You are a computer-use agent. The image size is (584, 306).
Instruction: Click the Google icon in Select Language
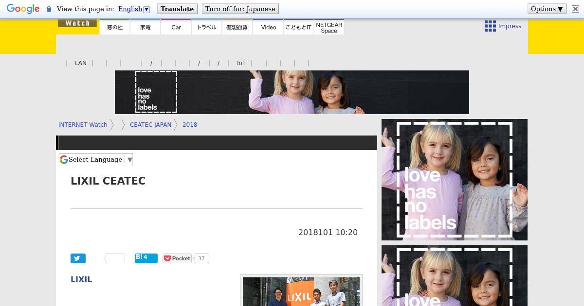[64, 159]
